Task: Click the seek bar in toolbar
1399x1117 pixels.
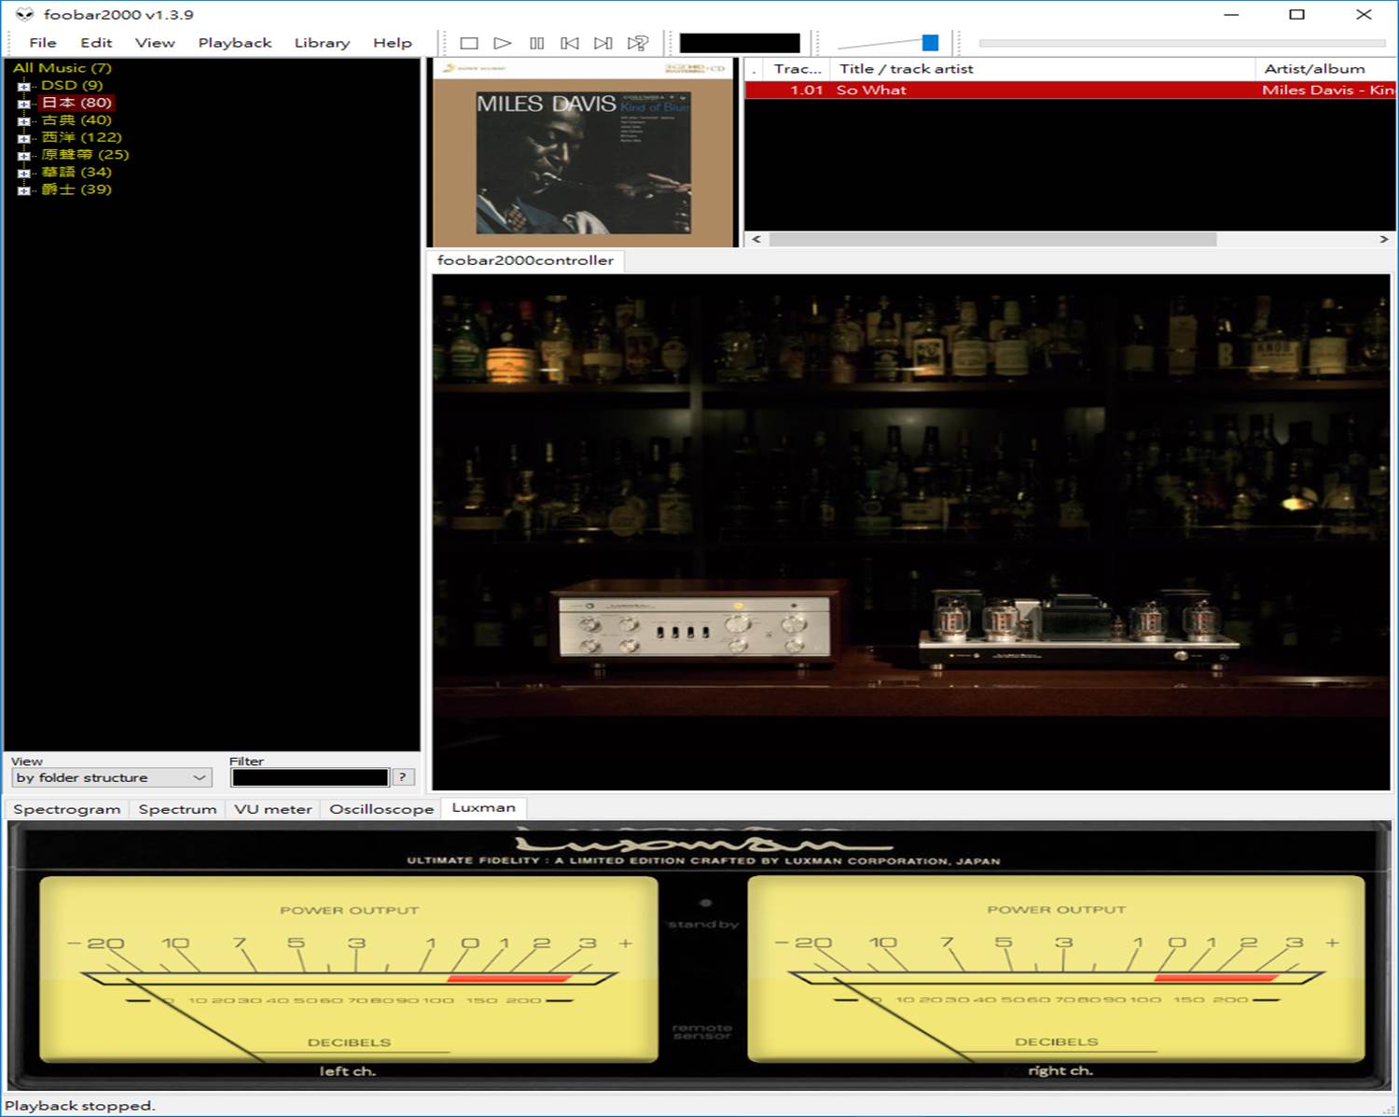Action: [1182, 43]
